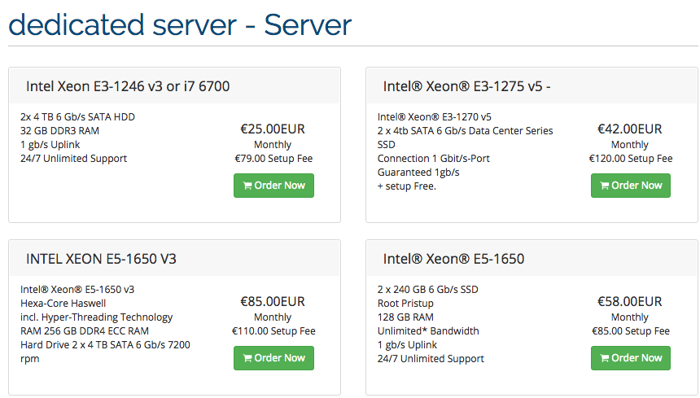Click the €42.00EUR monthly price
Image resolution: width=700 pixels, height=398 pixels.
[x=630, y=129]
